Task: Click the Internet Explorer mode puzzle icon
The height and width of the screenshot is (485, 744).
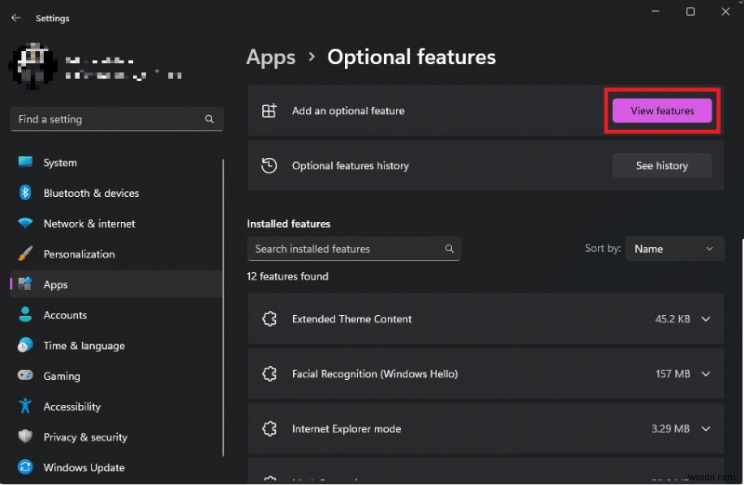Action: (270, 428)
